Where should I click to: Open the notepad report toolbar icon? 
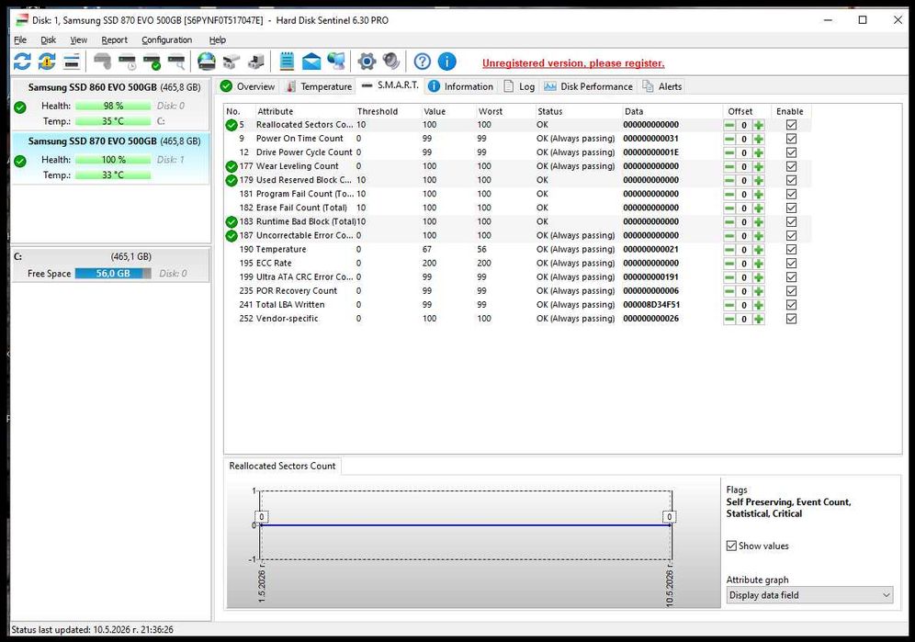(287, 62)
